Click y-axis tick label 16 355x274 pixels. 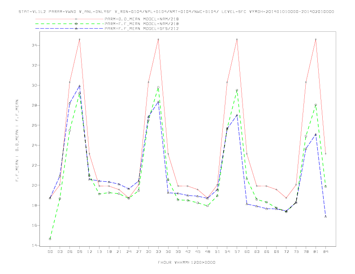click(35, 225)
